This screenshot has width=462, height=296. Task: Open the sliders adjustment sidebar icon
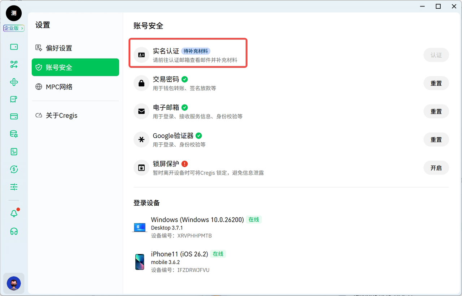[x=14, y=187]
